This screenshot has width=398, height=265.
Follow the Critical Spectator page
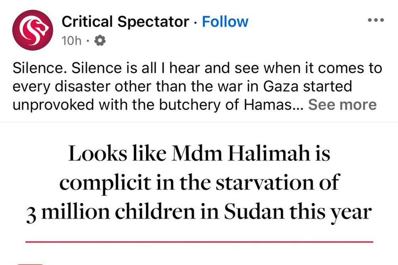225,22
